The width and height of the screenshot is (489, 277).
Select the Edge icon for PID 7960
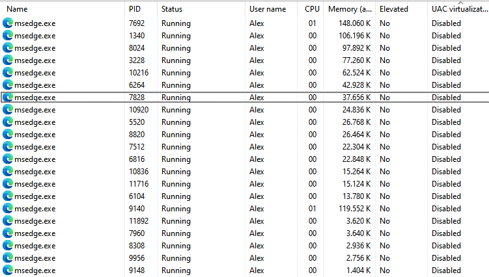click(x=8, y=233)
